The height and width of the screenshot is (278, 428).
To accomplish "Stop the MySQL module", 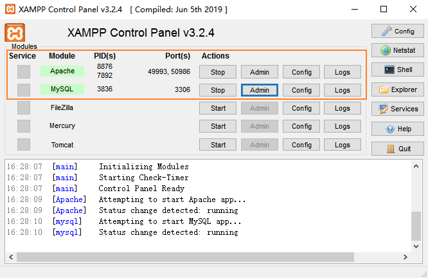I will 218,90.
